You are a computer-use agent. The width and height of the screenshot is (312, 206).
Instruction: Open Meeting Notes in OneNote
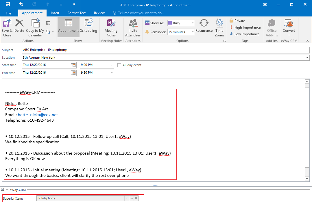(x=111, y=28)
